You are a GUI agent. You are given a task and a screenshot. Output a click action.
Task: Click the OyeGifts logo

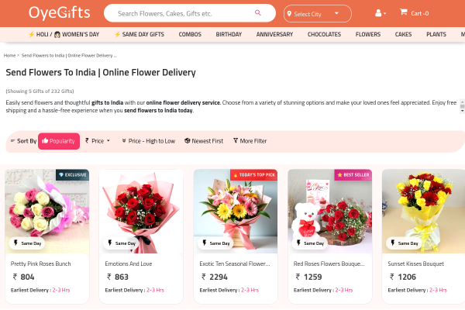point(60,13)
